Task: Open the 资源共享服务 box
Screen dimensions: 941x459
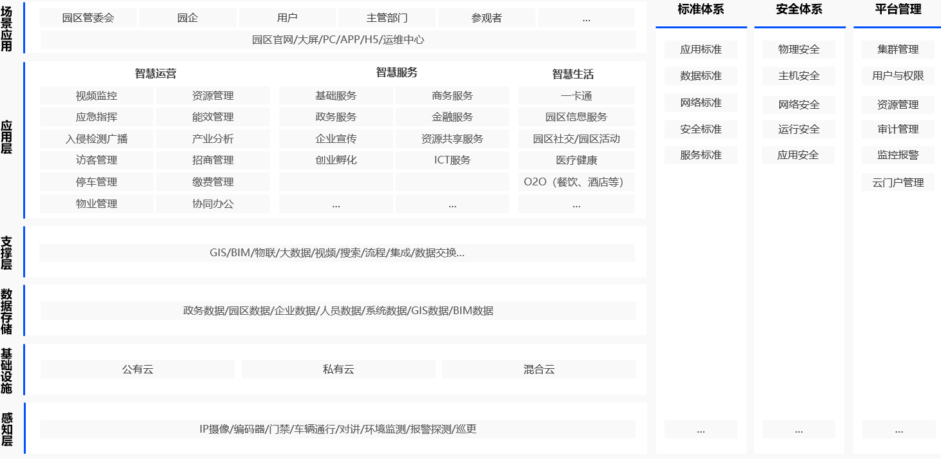Action: point(452,139)
